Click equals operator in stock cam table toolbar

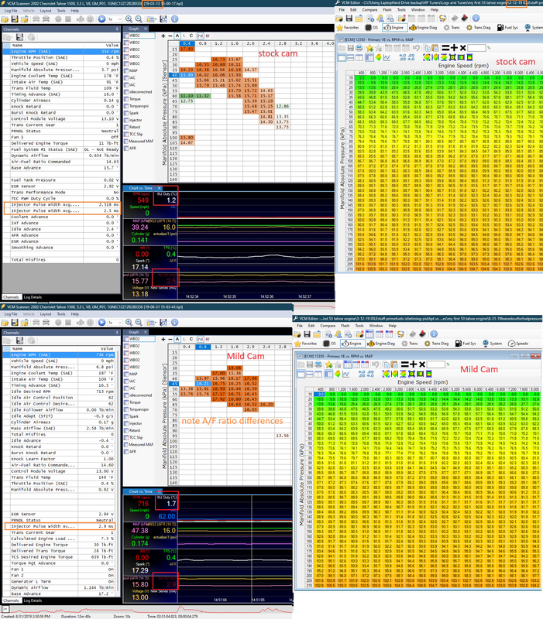445,48
